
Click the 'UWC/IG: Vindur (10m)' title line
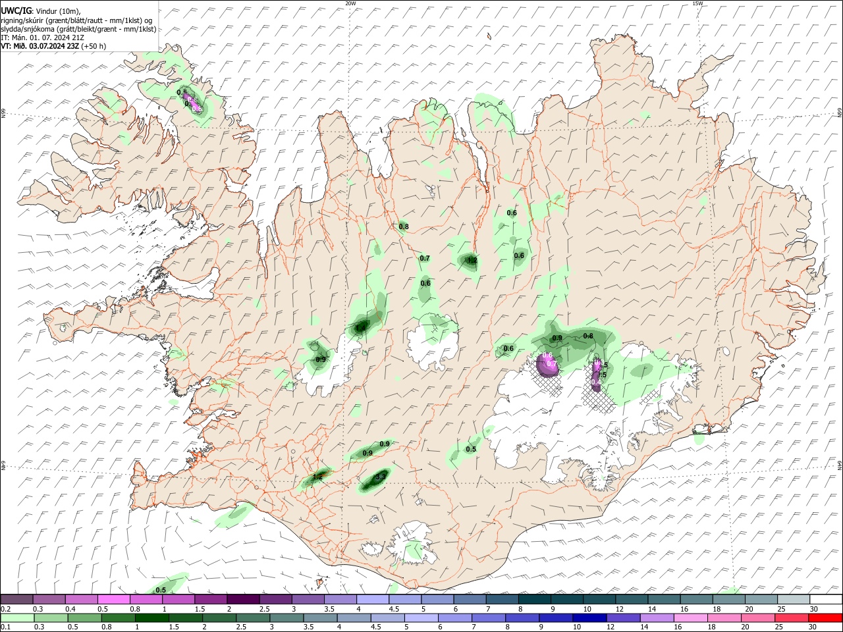pos(41,11)
